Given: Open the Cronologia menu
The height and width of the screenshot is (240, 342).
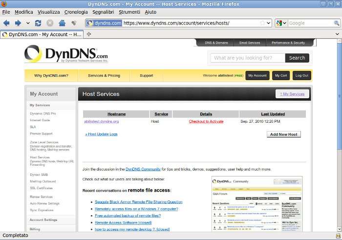Looking at the screenshot, I should tap(76, 12).
